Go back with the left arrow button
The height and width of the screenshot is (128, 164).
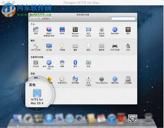pos(32,19)
